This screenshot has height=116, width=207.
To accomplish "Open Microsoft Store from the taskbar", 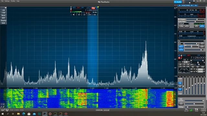I will 29,114.
